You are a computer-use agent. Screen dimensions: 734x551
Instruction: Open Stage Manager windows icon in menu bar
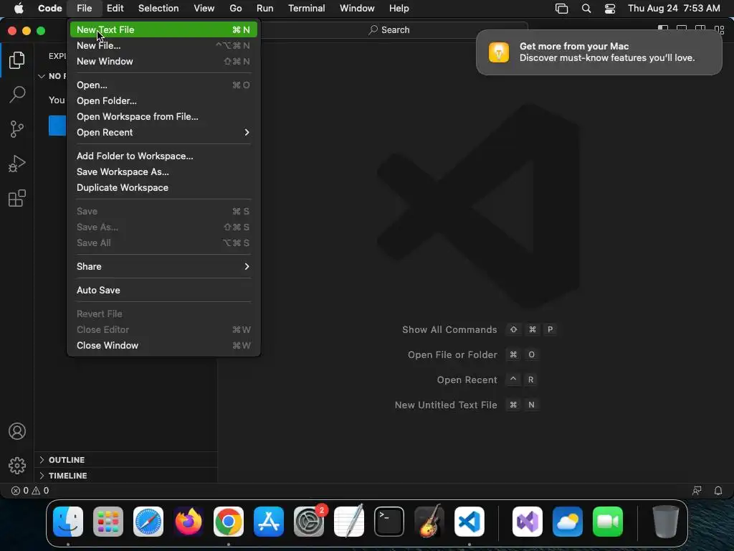click(561, 9)
